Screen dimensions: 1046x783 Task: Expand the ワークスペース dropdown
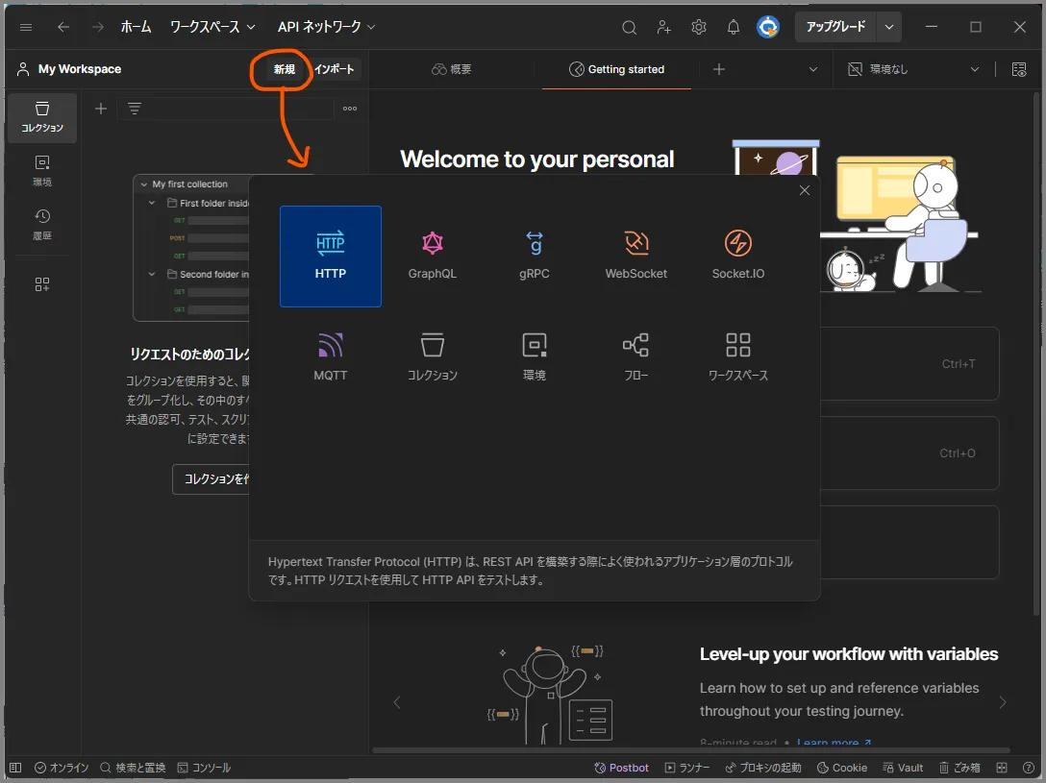(x=212, y=27)
